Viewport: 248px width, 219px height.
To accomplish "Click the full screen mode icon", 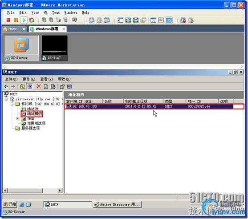I will pyautogui.click(x=128, y=20).
